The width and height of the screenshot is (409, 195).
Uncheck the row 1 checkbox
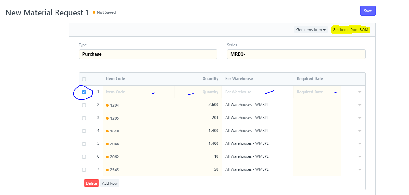84,92
